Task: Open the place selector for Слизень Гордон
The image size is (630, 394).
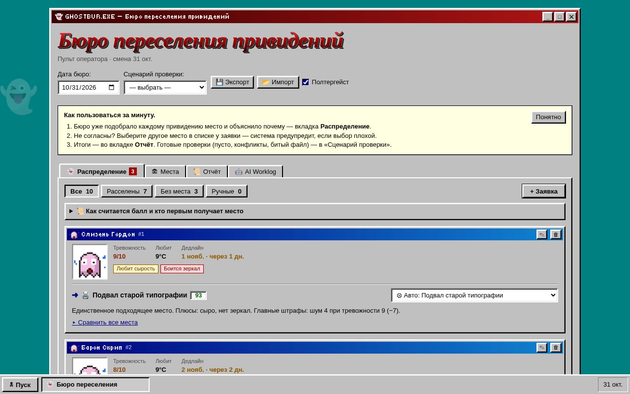Action: point(474,295)
